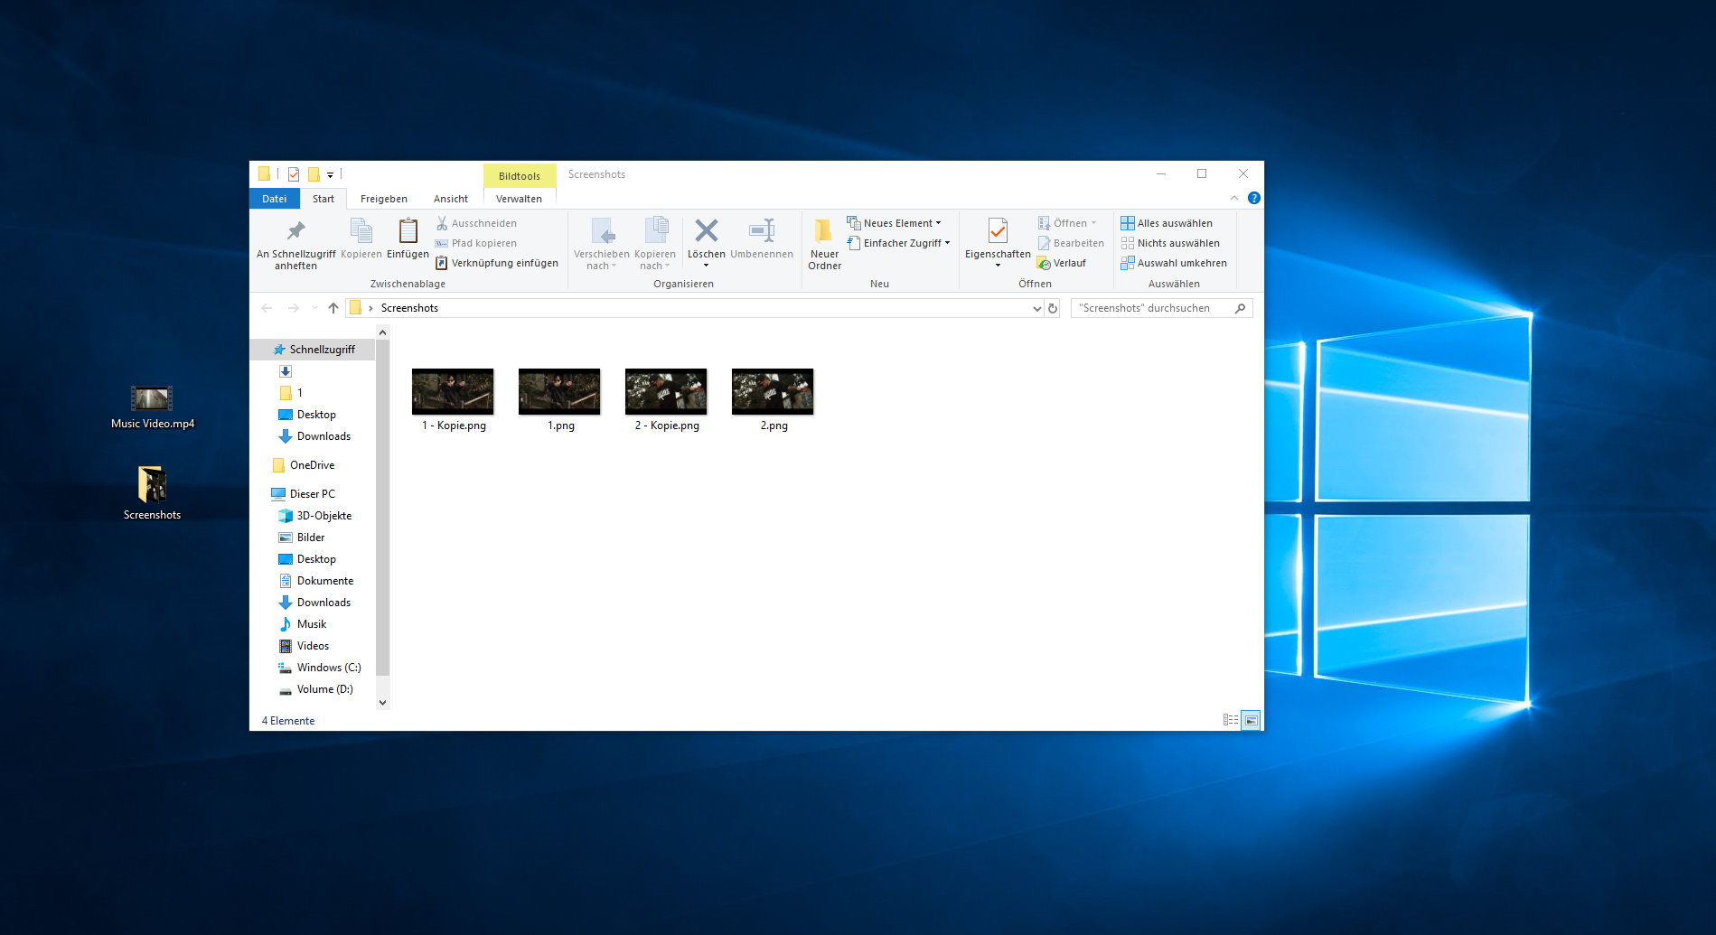Viewport: 1716px width, 935px height.
Task: Click the Bildtools contextual tab
Action: [520, 176]
